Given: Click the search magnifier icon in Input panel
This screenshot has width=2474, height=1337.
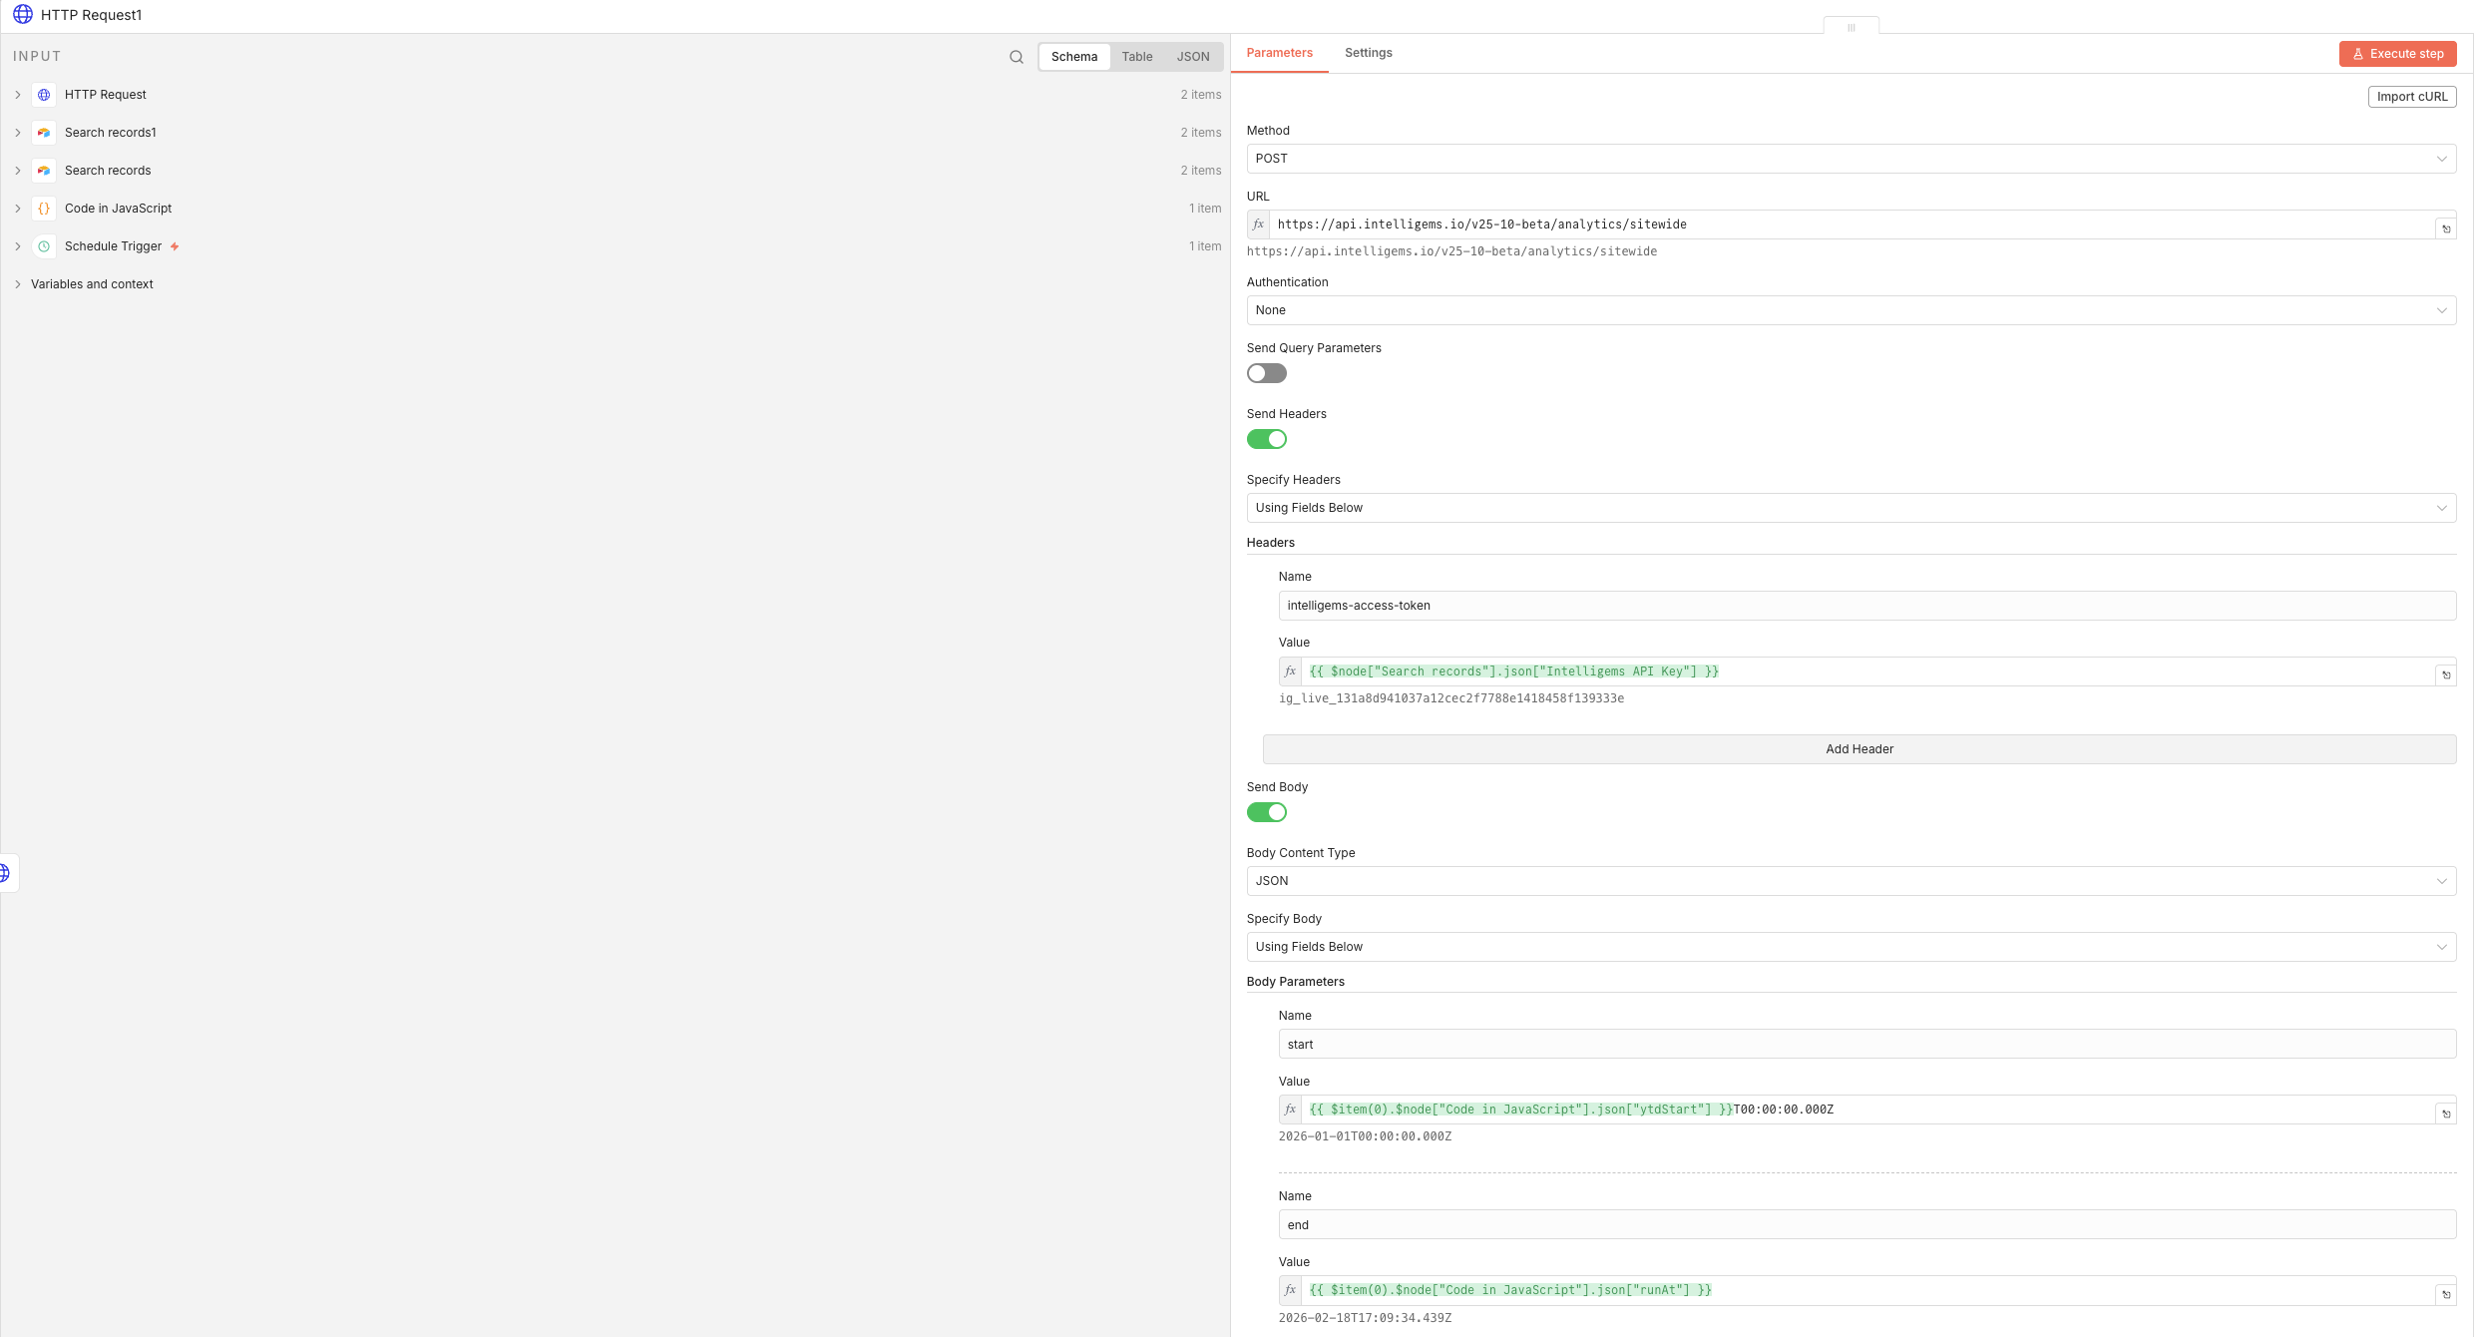Looking at the screenshot, I should [1016, 57].
